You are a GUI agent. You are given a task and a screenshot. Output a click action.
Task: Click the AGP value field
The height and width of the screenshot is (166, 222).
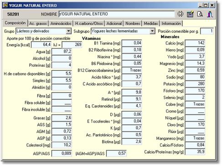pos(62,138)
